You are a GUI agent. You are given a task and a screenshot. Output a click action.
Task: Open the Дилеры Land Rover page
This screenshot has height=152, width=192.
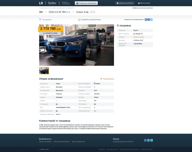tap(125, 3)
